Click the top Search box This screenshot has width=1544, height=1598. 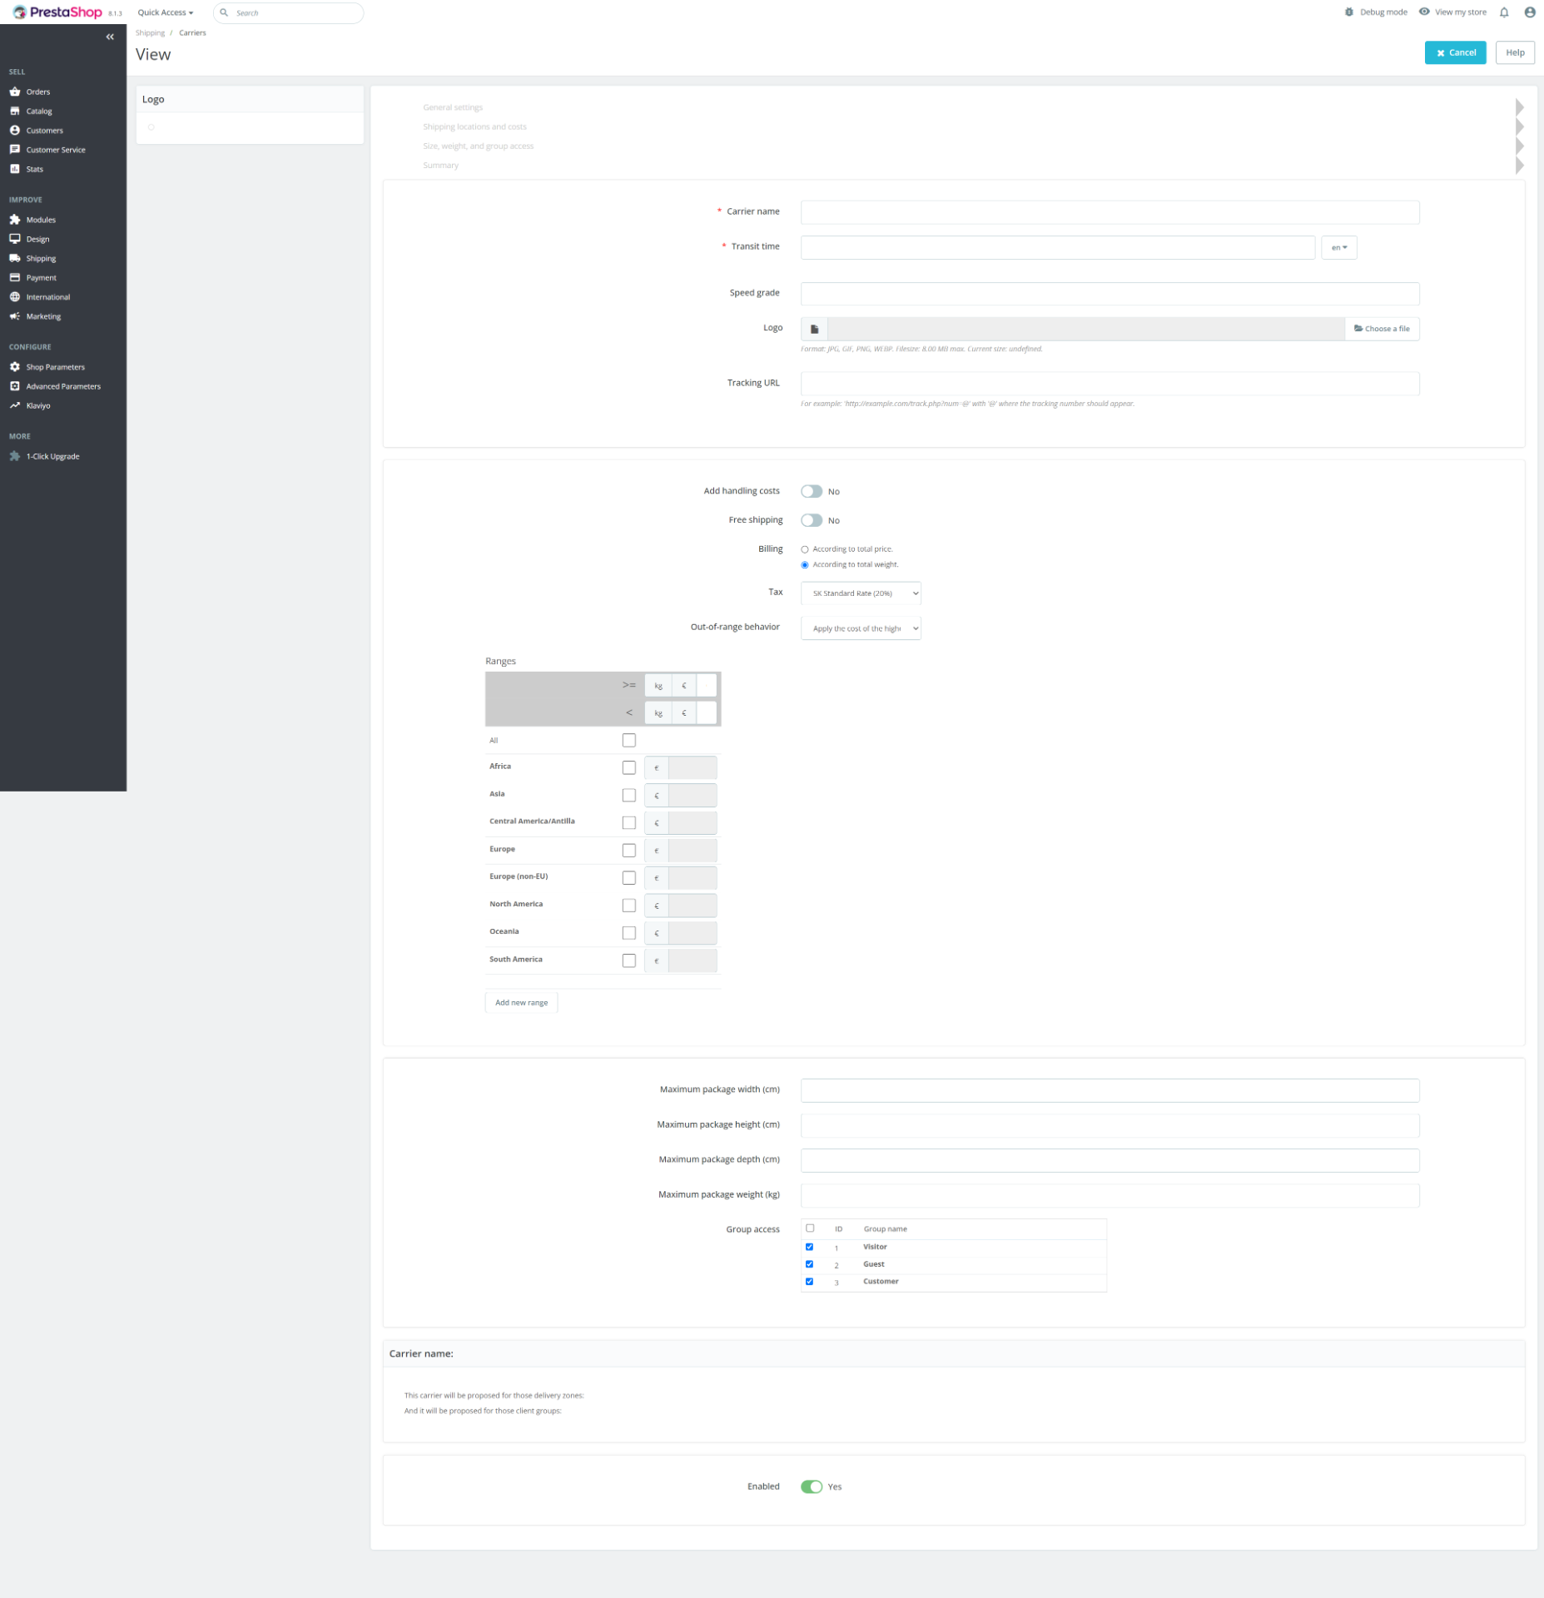(x=288, y=12)
